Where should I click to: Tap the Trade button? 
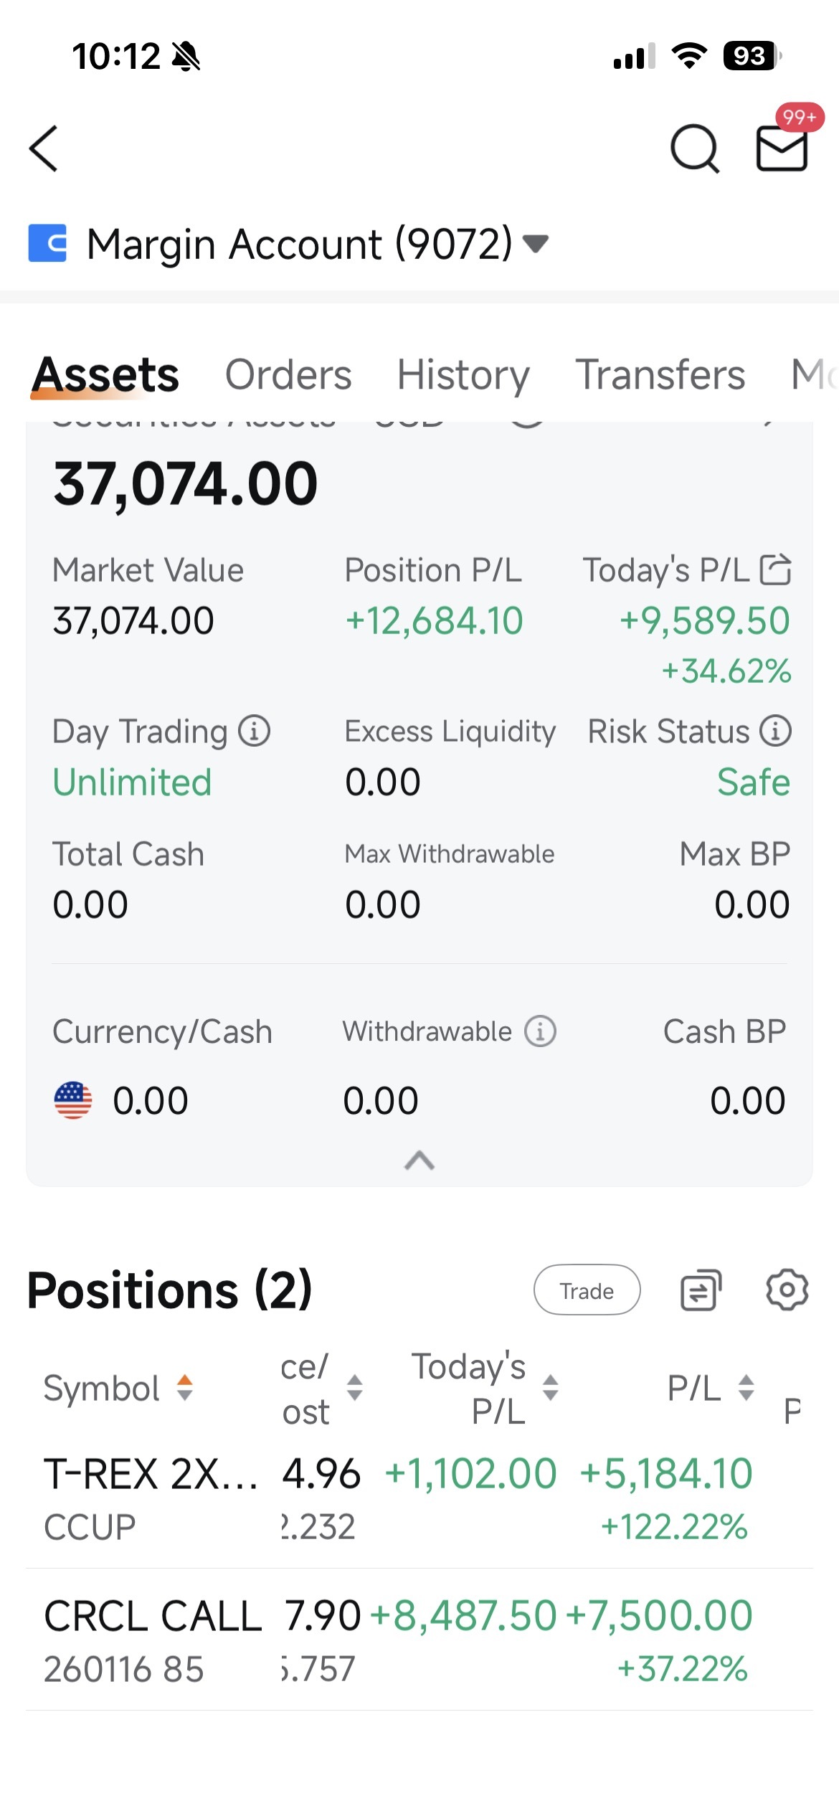(x=587, y=1290)
